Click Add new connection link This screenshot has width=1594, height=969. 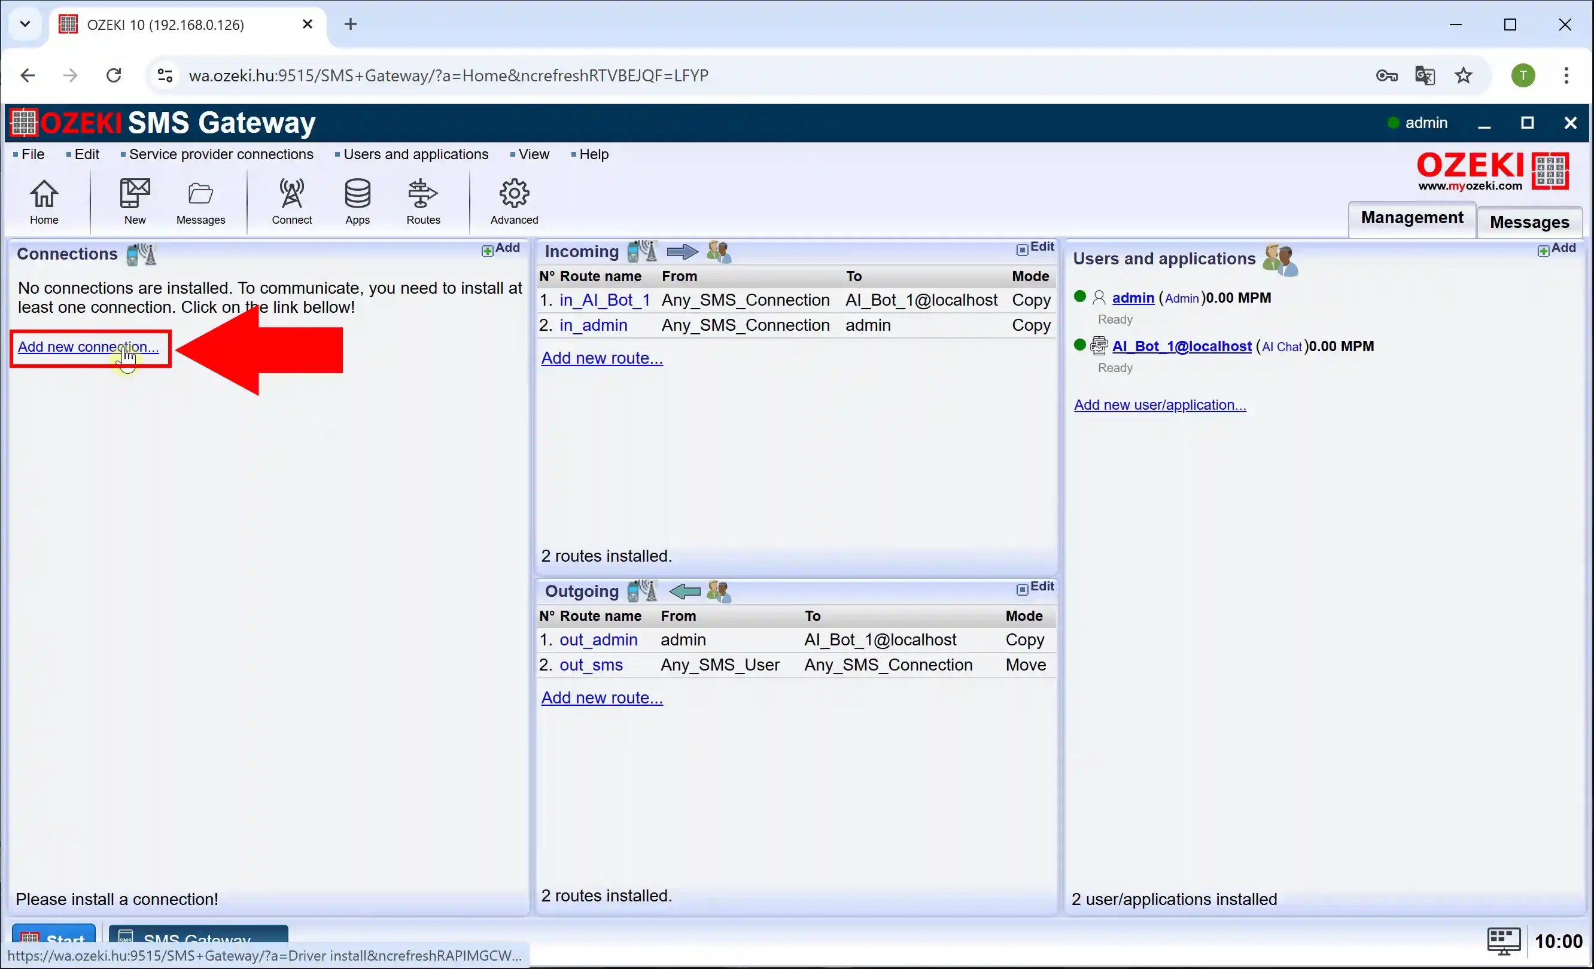88,347
